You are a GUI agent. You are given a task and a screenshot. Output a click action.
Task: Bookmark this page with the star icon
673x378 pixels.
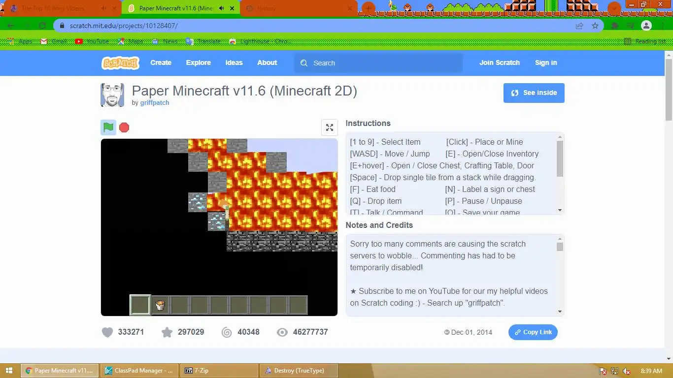pos(595,26)
